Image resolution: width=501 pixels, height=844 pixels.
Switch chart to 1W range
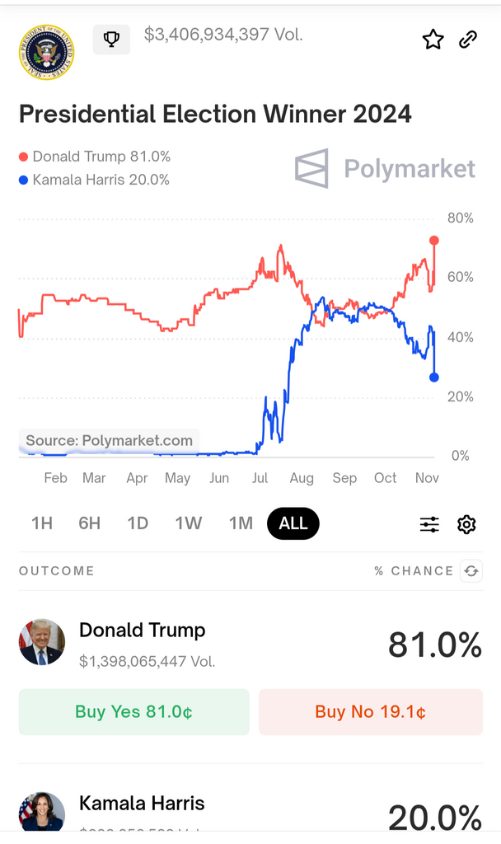pos(189,523)
